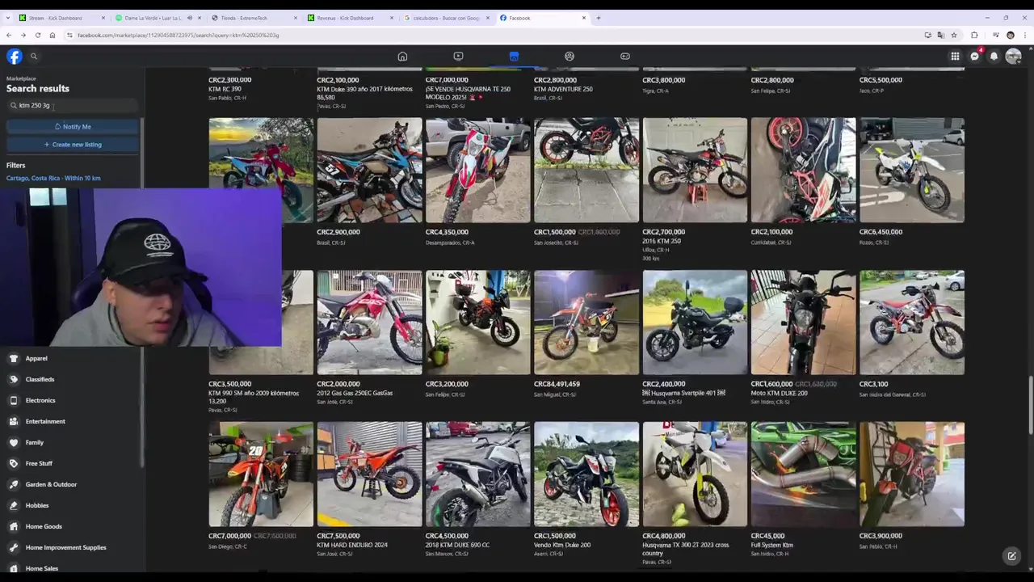
Task: Go to the Home feed icon
Action: (x=402, y=56)
